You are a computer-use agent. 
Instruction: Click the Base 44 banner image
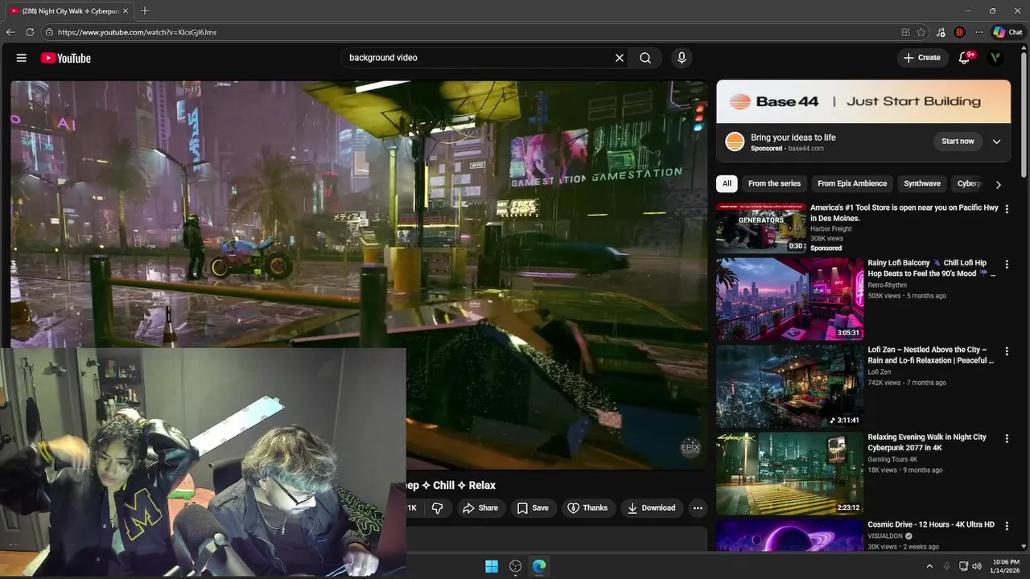(x=863, y=101)
